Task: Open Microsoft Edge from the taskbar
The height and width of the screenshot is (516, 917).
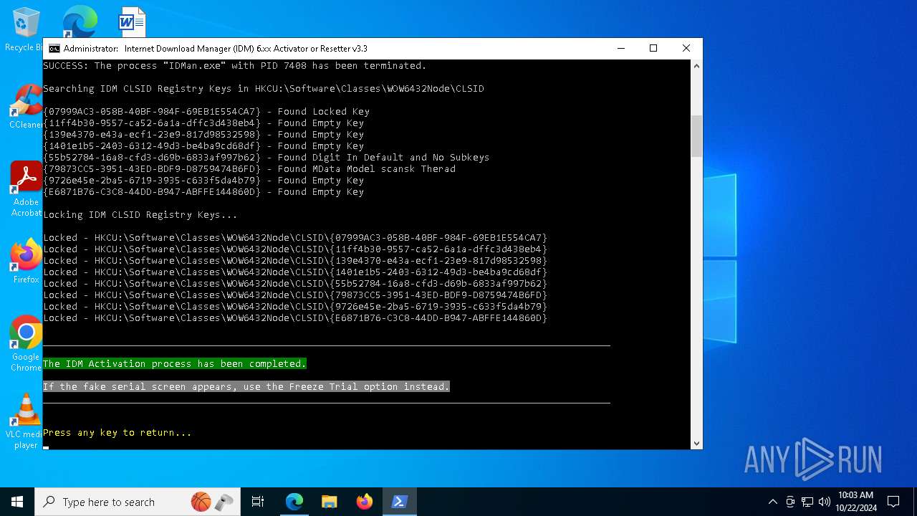Action: click(294, 502)
